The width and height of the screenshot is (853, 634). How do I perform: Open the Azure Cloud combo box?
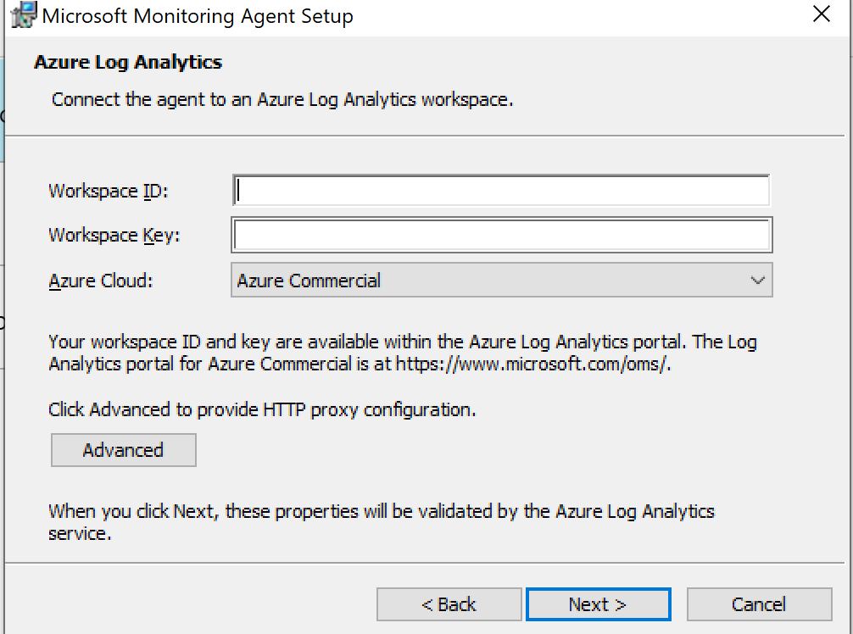coord(501,281)
